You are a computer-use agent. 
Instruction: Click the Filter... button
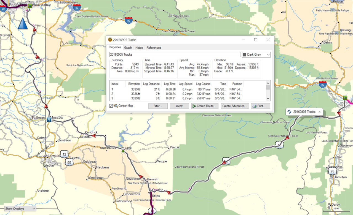pos(158,106)
